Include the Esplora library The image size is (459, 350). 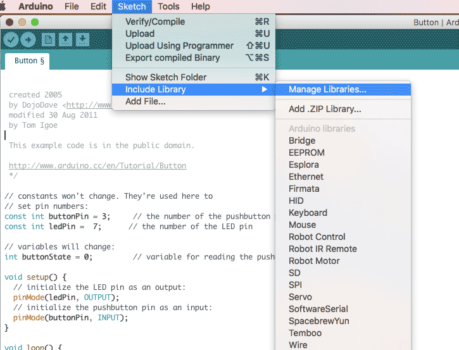pos(343,165)
